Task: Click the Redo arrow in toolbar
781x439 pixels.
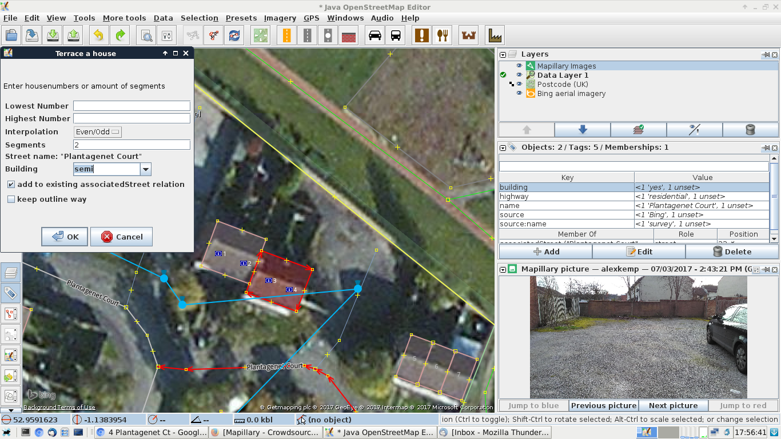Action: tap(120, 35)
